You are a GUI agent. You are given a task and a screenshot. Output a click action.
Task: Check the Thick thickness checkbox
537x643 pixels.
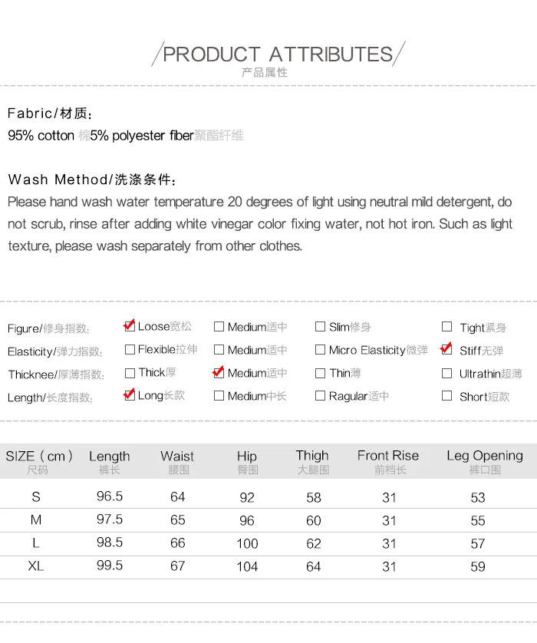130,373
